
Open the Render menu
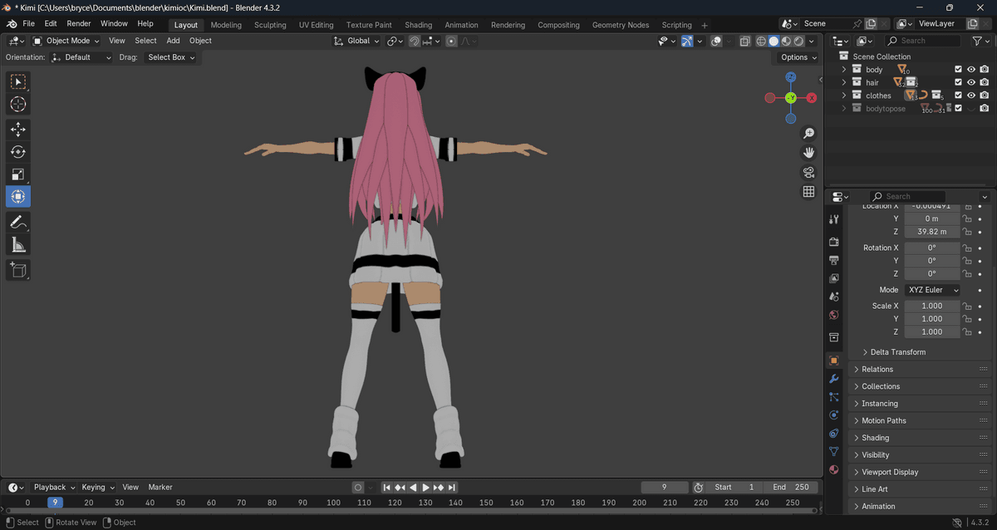point(79,24)
